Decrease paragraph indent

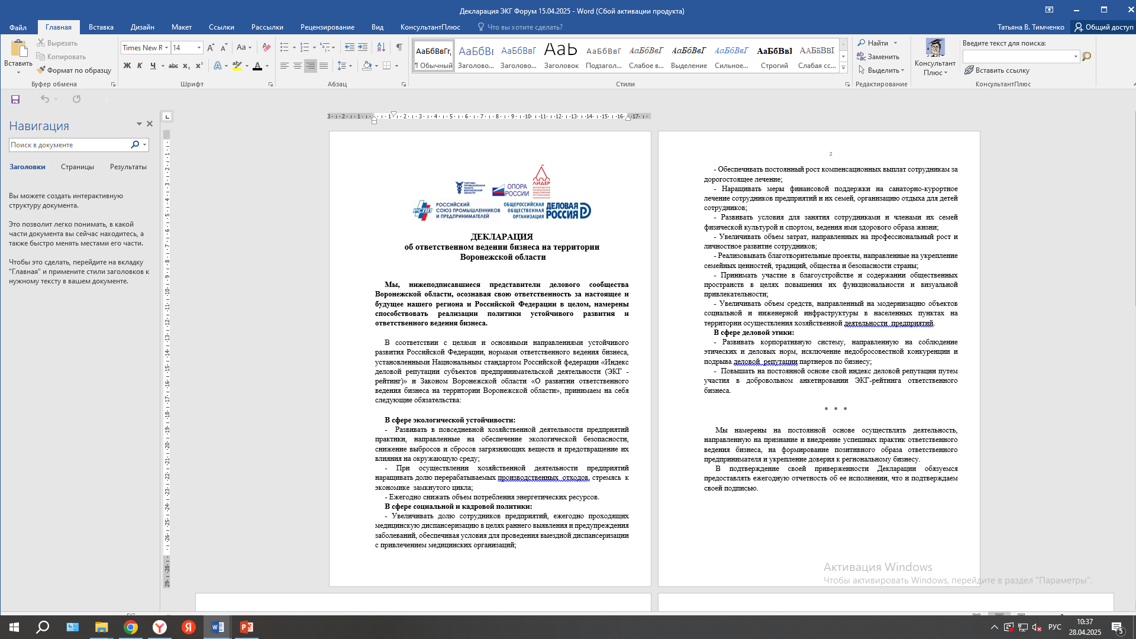point(350,48)
